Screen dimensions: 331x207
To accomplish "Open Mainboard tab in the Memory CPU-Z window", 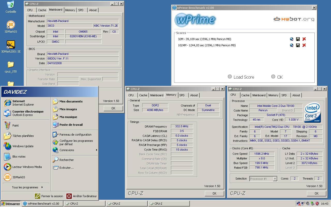I will click(x=157, y=95).
